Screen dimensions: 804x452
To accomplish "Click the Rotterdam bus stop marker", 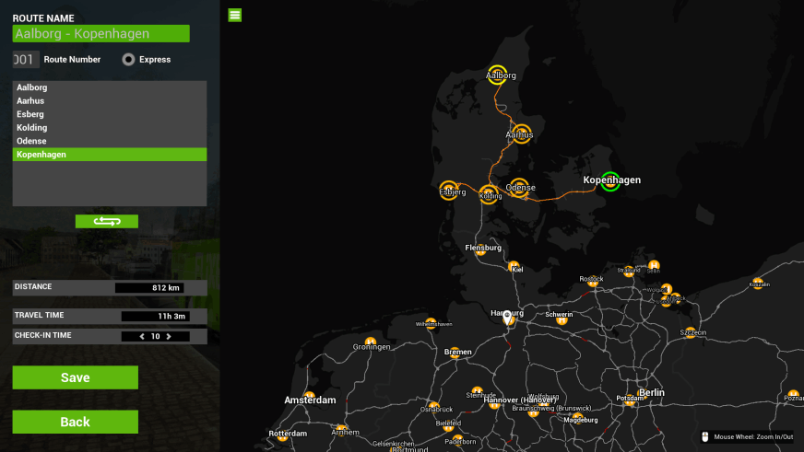I will coord(282,435).
